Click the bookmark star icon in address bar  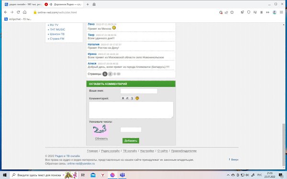[232, 12]
